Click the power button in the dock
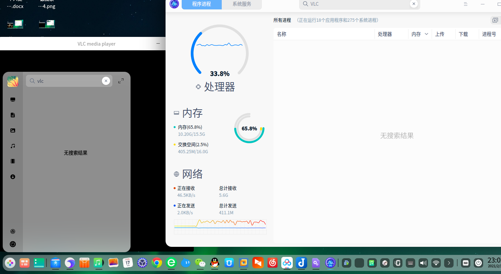 point(478,263)
